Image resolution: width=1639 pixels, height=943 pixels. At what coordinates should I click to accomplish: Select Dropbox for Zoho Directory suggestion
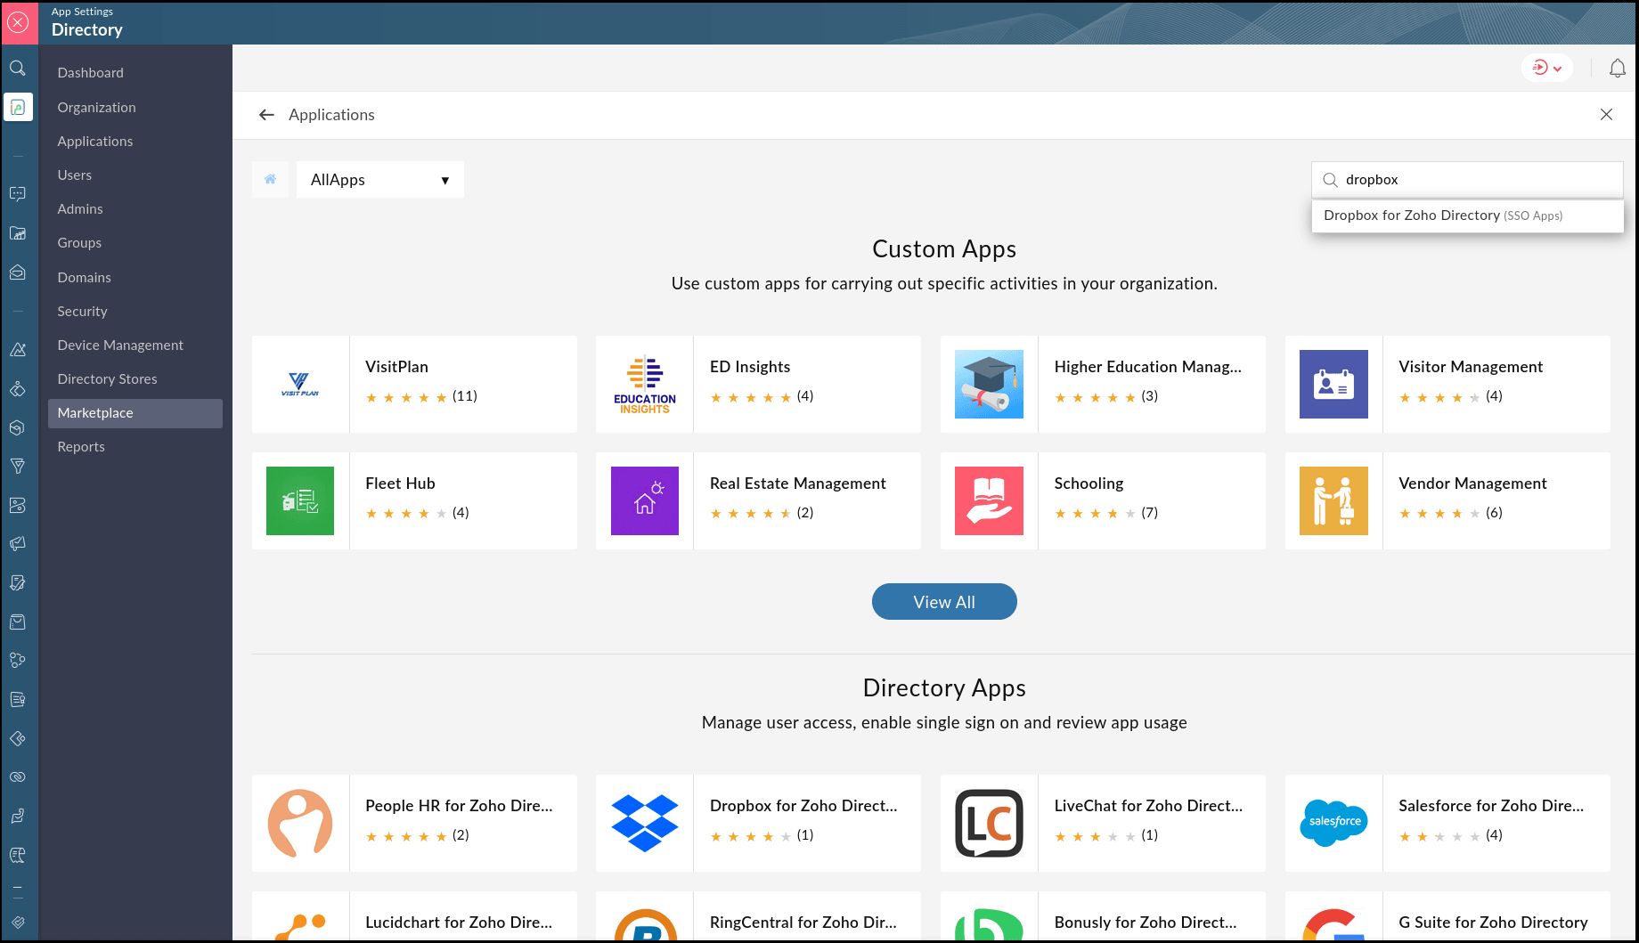pyautogui.click(x=1467, y=215)
